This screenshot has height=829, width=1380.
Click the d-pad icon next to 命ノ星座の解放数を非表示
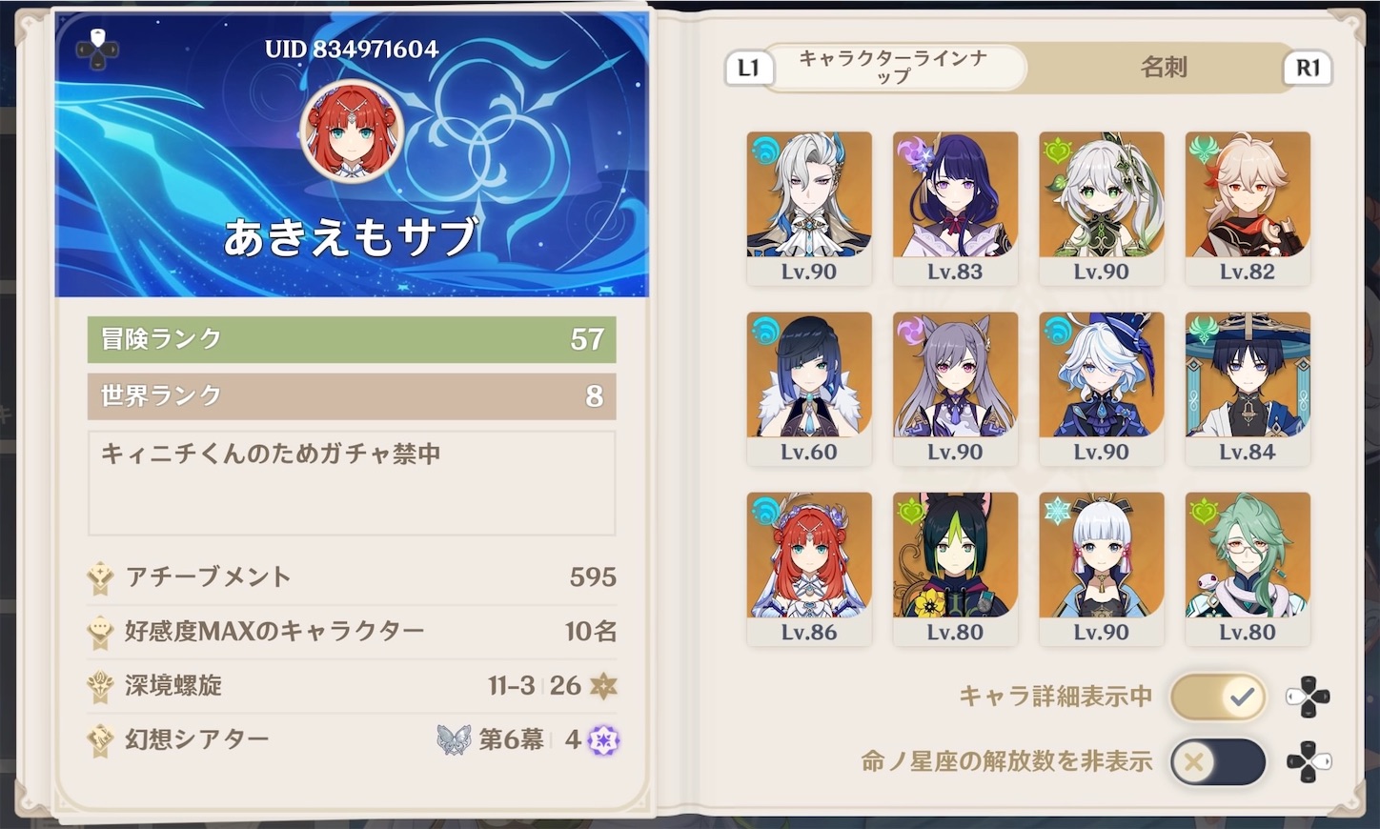1309,761
